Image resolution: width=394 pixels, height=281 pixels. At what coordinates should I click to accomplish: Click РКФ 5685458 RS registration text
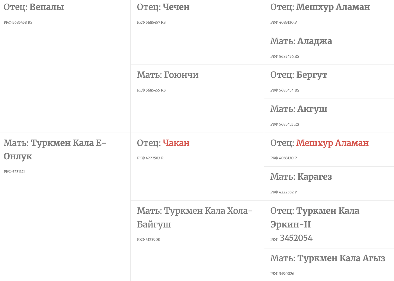18,23
